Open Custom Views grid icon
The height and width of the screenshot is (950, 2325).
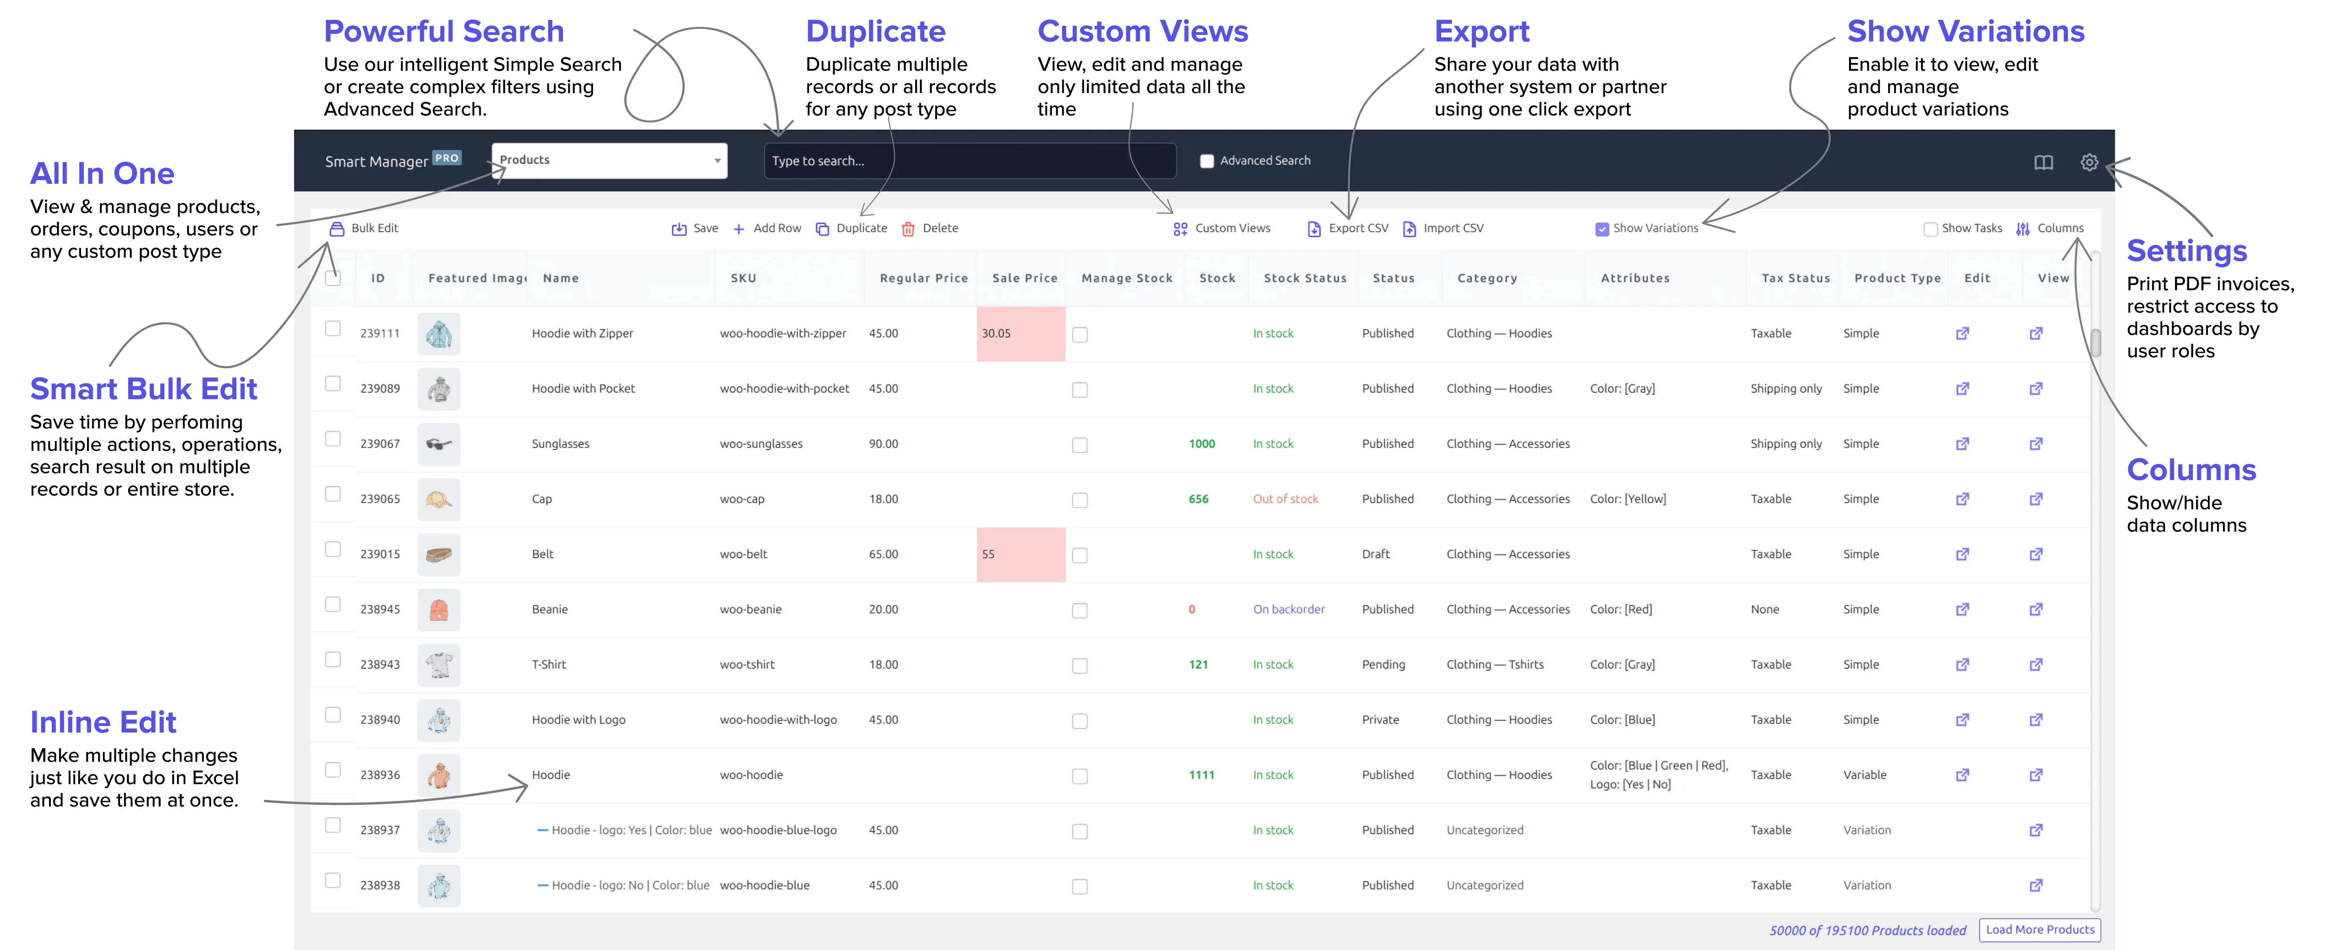tap(1180, 229)
